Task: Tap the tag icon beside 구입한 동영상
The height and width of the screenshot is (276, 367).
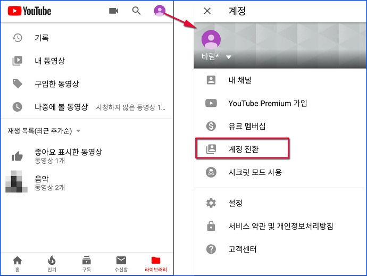Action: tap(18, 83)
